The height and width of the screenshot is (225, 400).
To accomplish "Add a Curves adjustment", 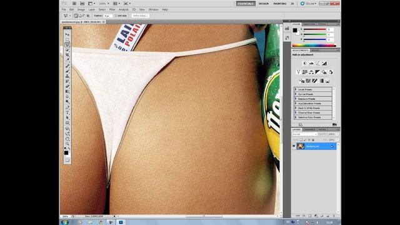I will point(317,63).
